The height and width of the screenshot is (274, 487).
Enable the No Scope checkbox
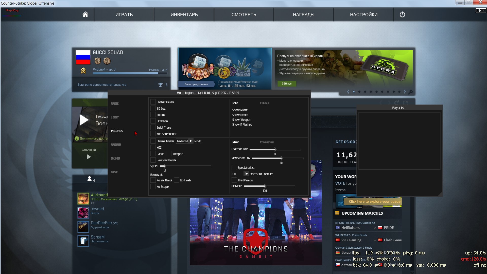pyautogui.click(x=153, y=186)
